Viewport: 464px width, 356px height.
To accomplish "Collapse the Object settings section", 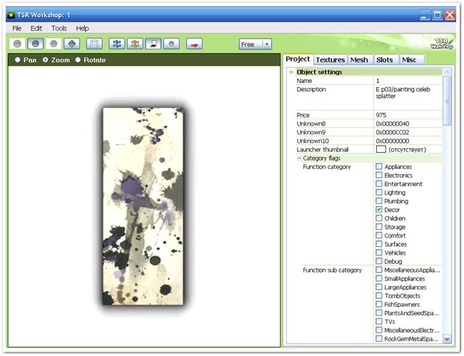I will (x=291, y=72).
